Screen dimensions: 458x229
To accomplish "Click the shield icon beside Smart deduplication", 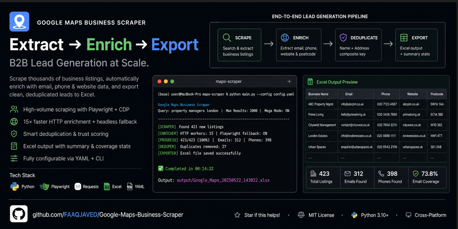I will 14,134.
